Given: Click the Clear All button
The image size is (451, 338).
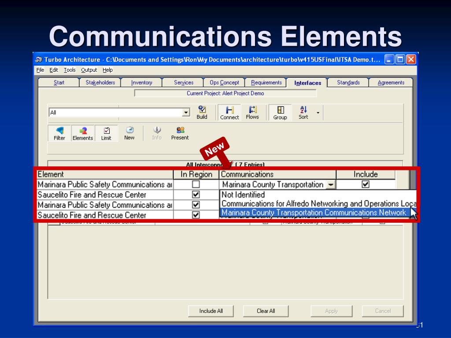Looking at the screenshot, I should (266, 311).
